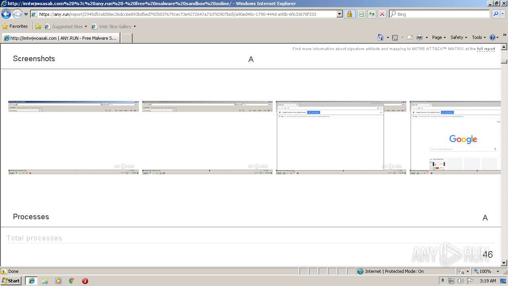Image resolution: width=508 pixels, height=286 pixels.
Task: Expand the command bar overflow chevron
Action: coord(505,35)
